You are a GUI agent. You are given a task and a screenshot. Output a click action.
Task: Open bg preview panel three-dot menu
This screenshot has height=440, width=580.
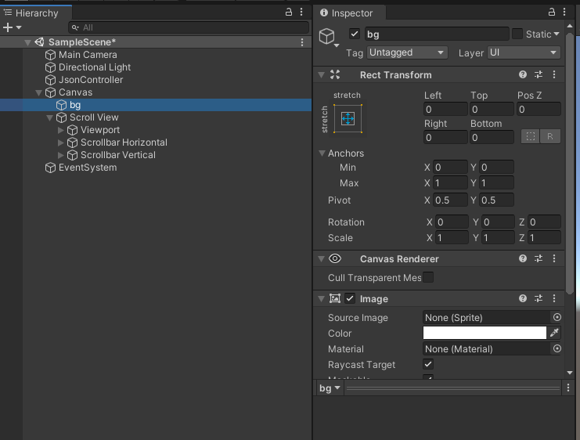pos(568,388)
